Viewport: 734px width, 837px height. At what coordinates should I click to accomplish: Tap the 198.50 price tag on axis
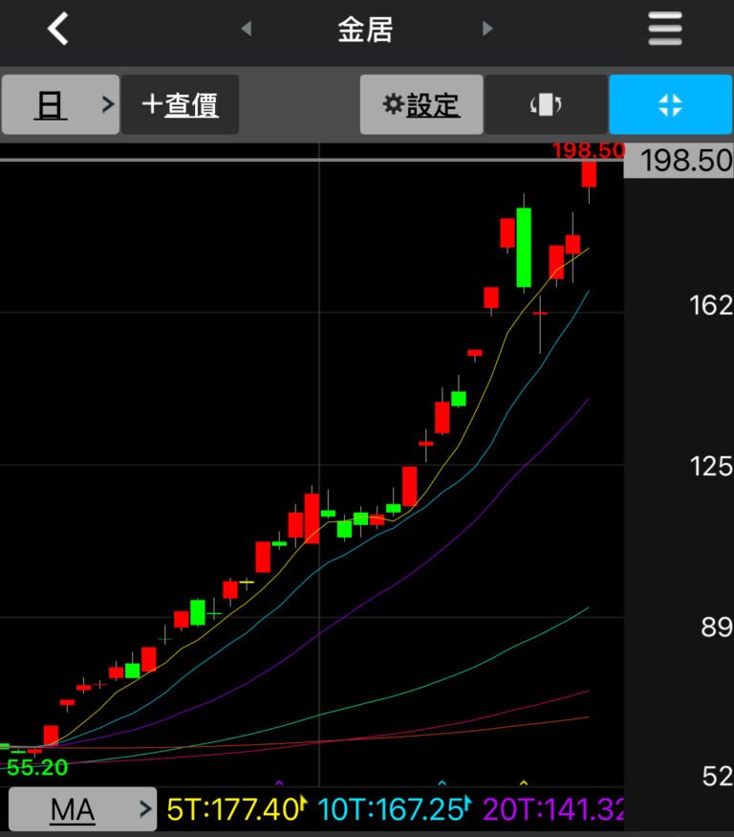click(679, 161)
